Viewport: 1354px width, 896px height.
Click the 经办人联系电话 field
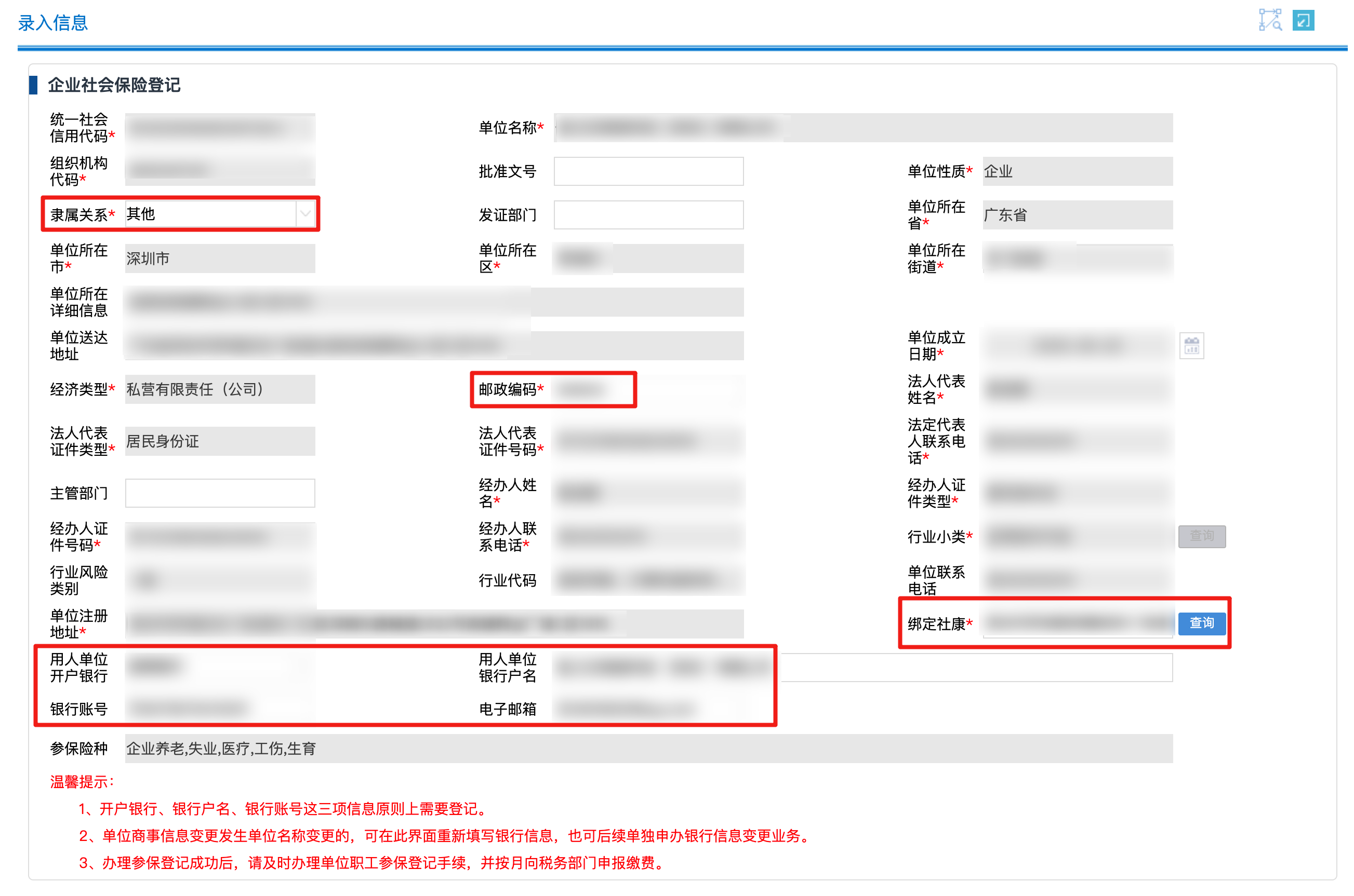(648, 537)
